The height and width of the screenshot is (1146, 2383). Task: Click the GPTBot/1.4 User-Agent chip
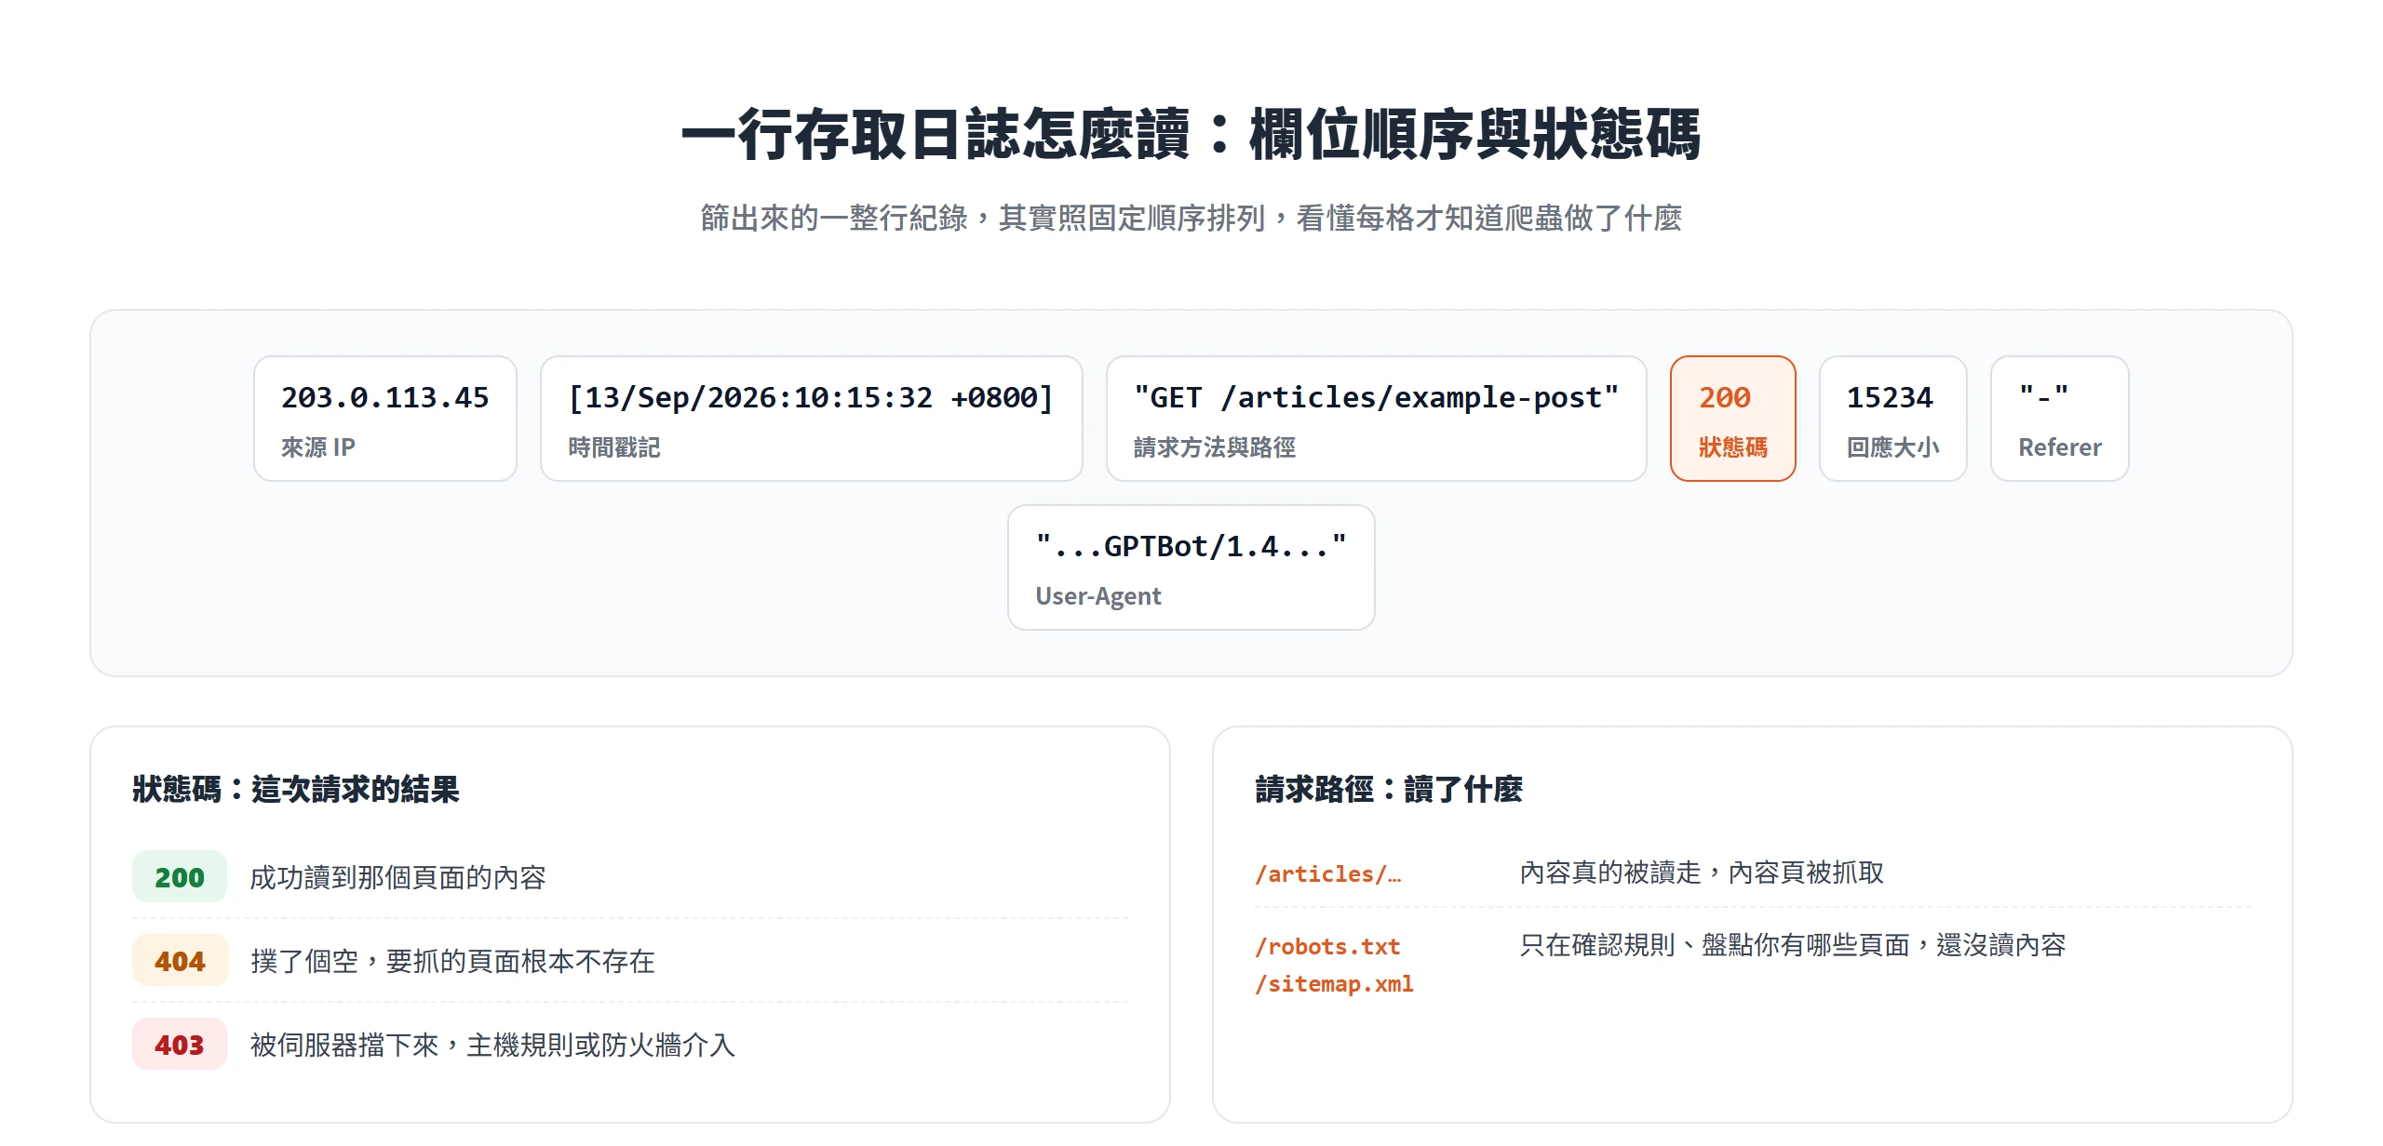(1191, 567)
